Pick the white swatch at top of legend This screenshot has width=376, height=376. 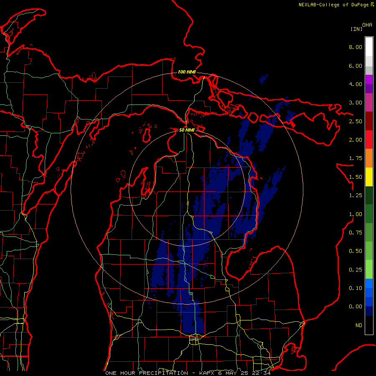coord(369,47)
